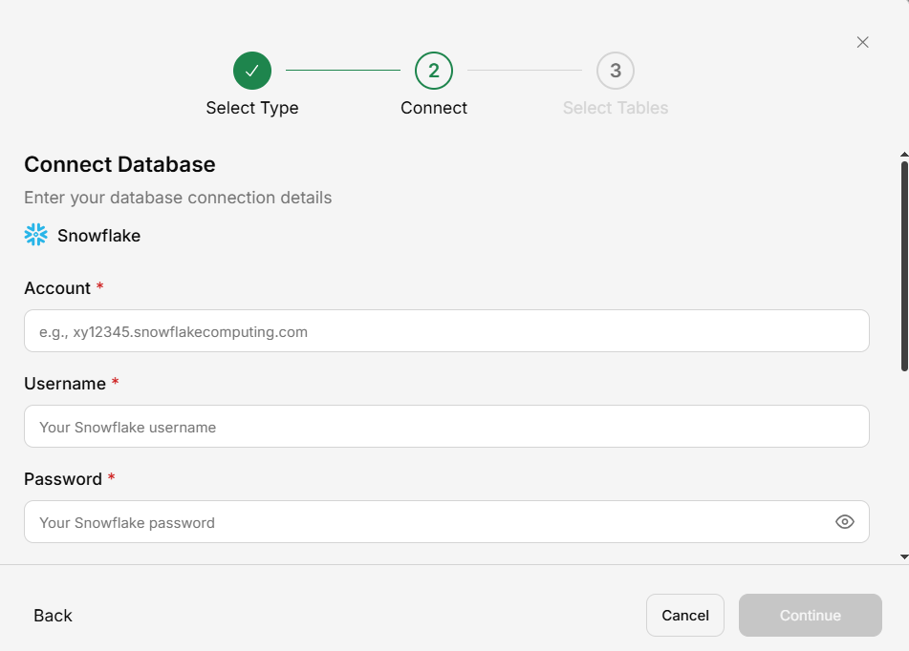Close the dialog with the X icon

coord(862,42)
